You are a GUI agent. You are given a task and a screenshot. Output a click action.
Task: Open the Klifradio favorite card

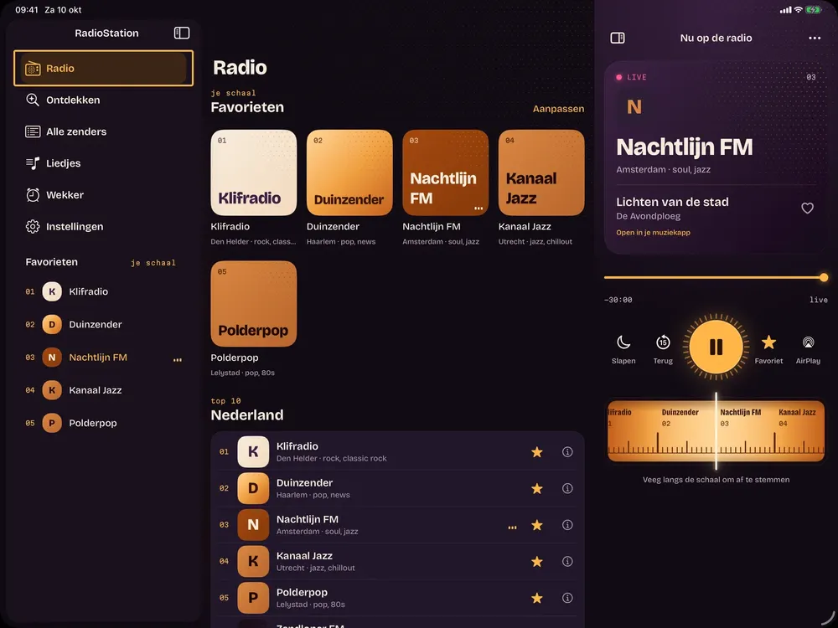point(253,172)
